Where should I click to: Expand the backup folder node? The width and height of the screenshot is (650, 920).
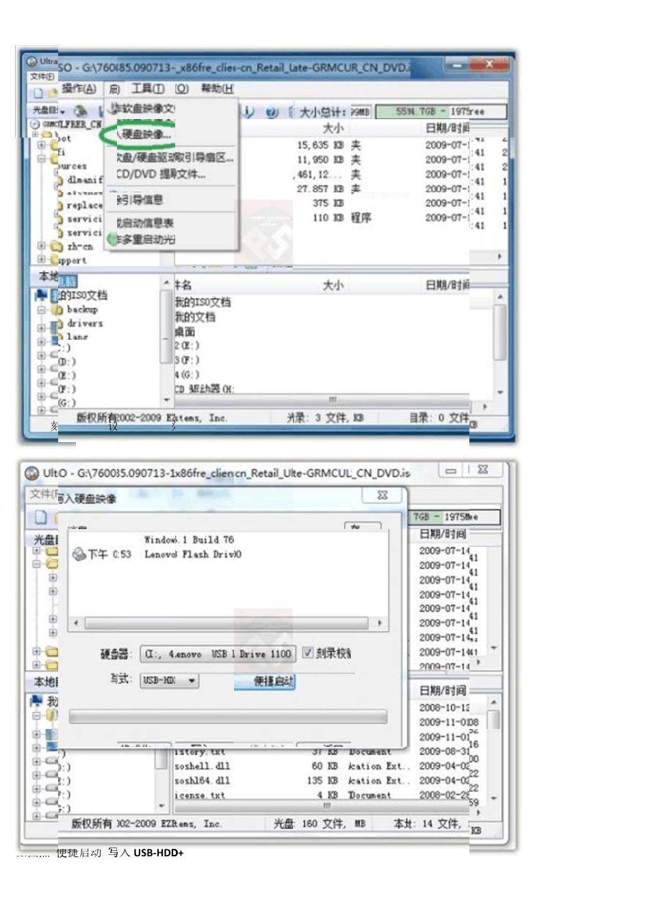42,309
